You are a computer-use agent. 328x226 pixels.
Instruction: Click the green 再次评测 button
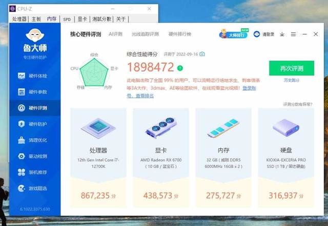(292, 68)
